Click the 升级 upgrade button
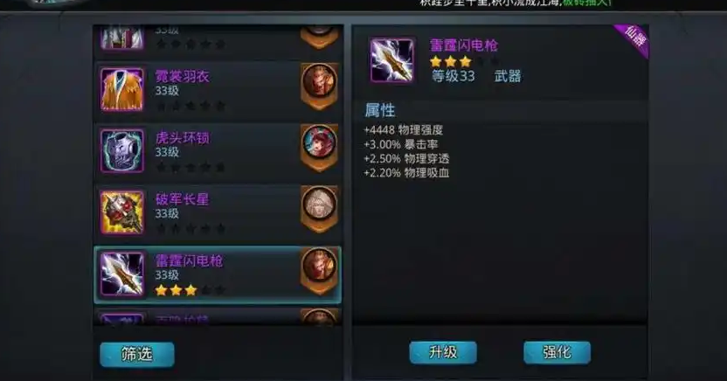 [443, 353]
